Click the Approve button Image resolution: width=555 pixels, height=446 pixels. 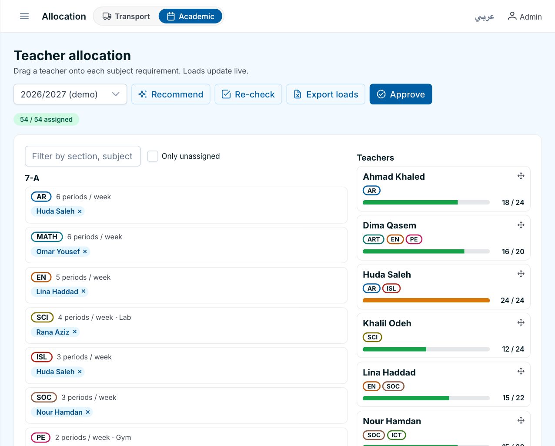(401, 94)
